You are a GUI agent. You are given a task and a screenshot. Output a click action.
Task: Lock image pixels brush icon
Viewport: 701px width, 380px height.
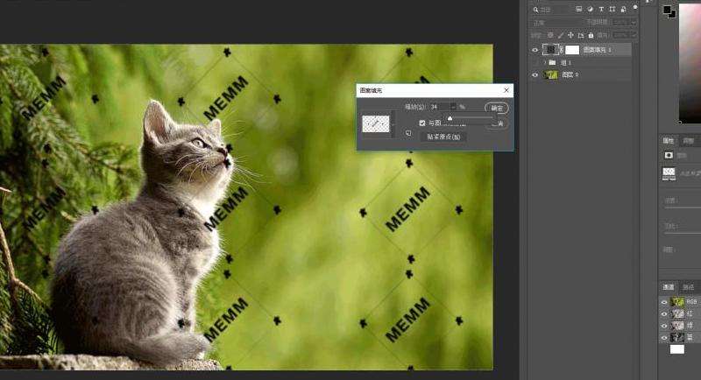(561, 35)
